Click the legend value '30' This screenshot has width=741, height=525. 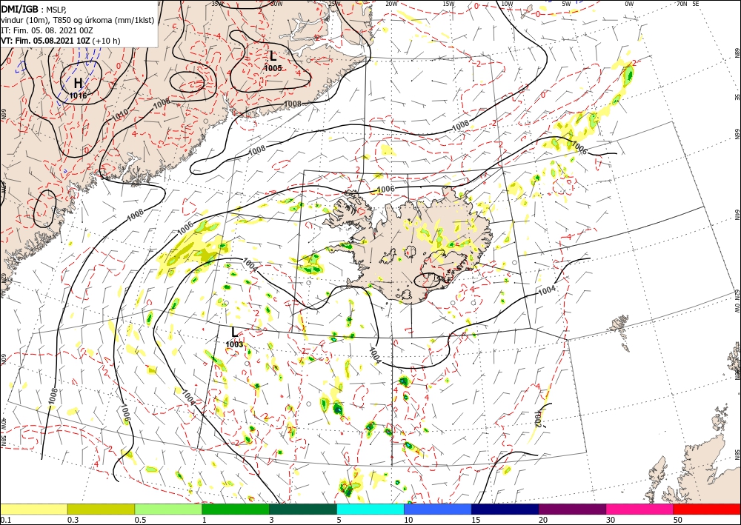tap(611, 520)
